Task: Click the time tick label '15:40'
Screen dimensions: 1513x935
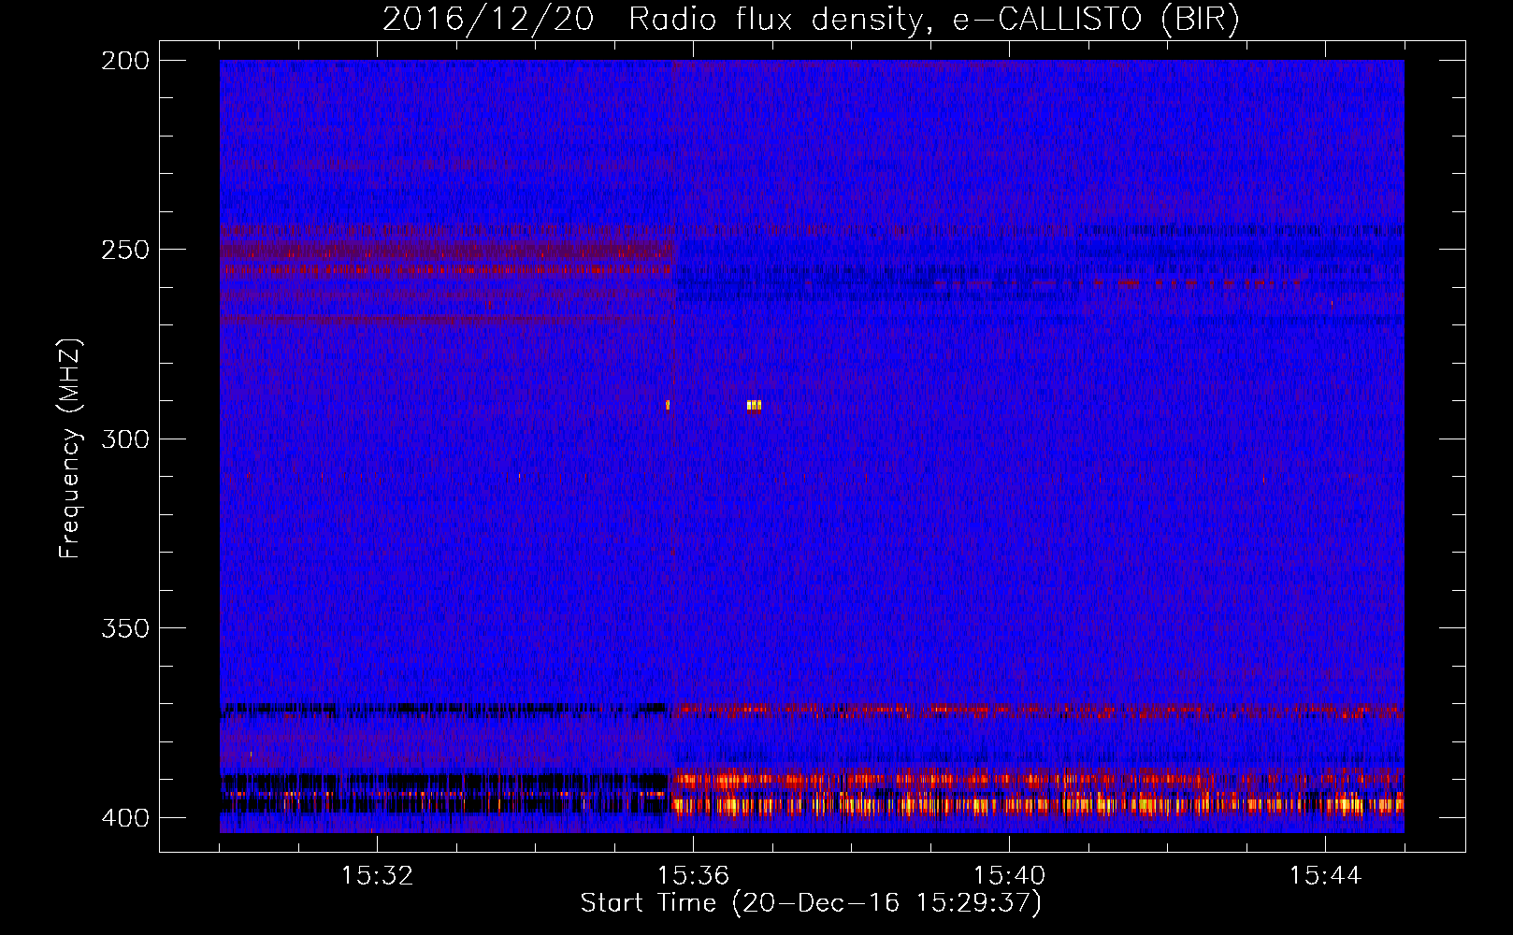Action: point(1009,876)
